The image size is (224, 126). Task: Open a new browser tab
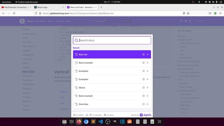[x=101, y=7]
